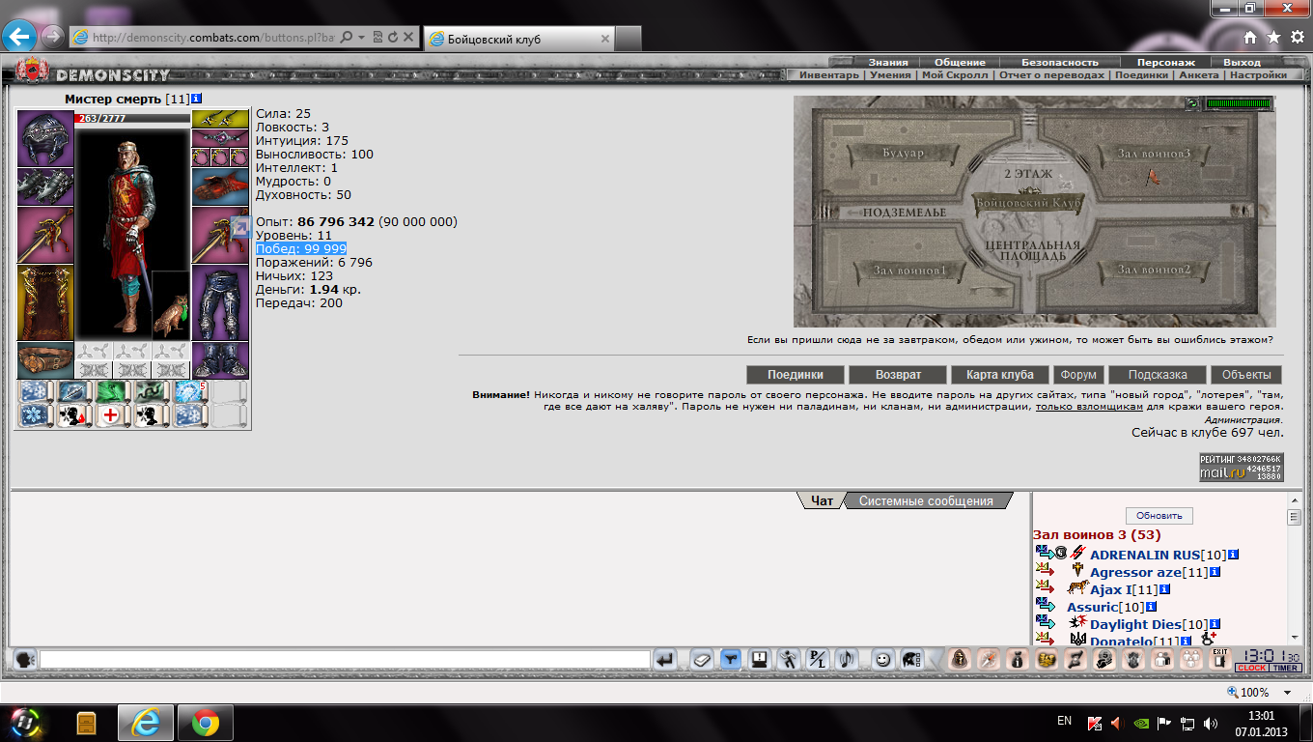Focus the chat message input field

(345, 660)
